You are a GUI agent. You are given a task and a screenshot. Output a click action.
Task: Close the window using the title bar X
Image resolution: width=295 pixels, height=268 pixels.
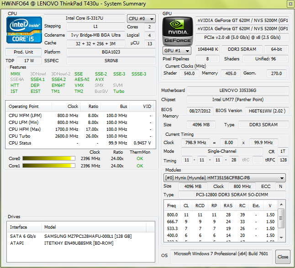288,4
